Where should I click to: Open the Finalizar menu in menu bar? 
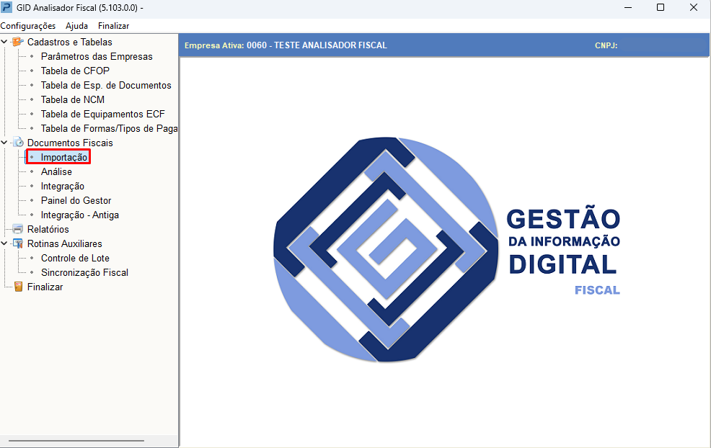coord(113,26)
